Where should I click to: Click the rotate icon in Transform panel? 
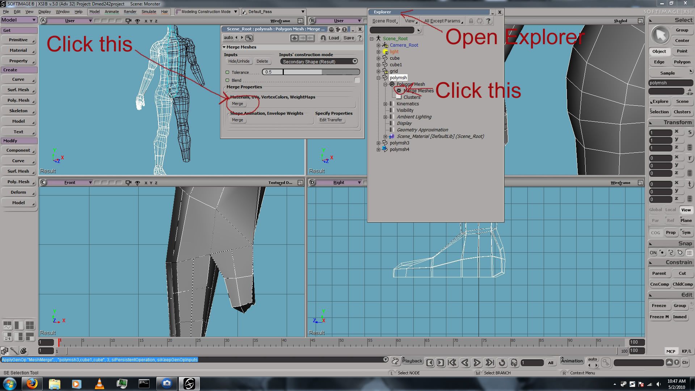pos(690,158)
